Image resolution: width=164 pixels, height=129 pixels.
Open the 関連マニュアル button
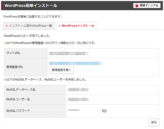coord(147,6)
